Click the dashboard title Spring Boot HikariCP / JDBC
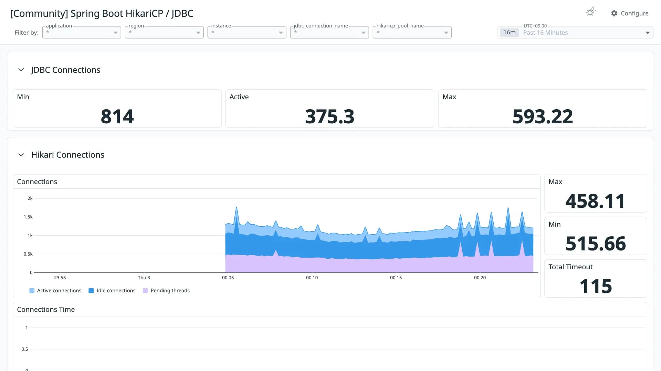The height and width of the screenshot is (371, 661). tap(102, 13)
